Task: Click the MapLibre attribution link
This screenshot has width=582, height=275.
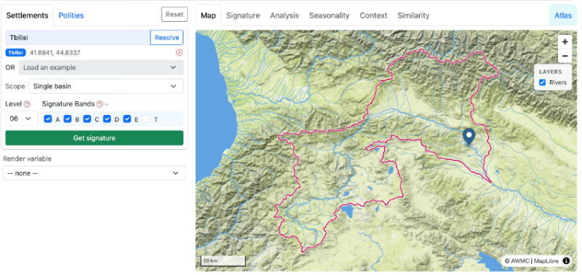Action: click(546, 261)
